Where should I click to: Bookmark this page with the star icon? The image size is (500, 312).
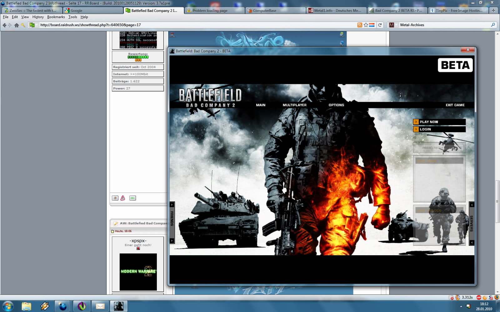point(366,25)
